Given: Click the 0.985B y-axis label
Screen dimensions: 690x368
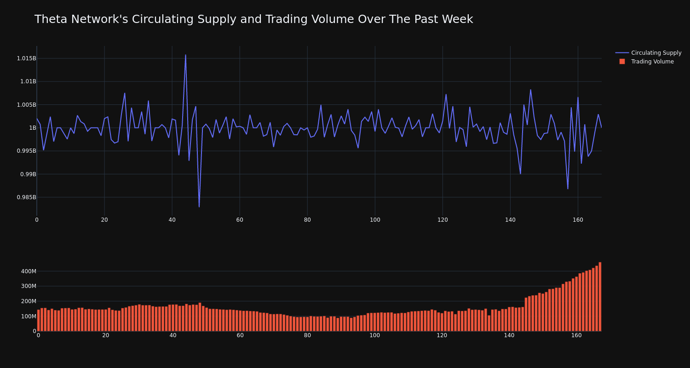Looking at the screenshot, I should tap(26, 197).
